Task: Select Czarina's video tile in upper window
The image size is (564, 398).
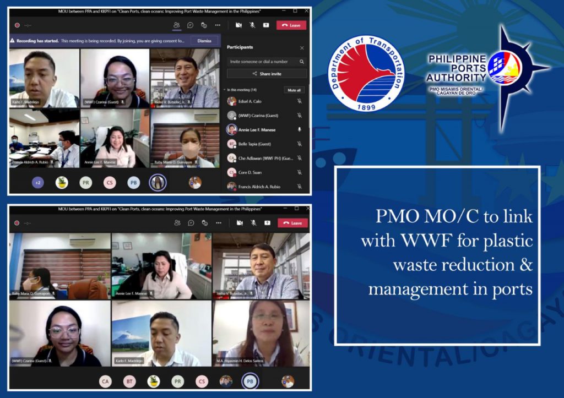Action: 115,78
